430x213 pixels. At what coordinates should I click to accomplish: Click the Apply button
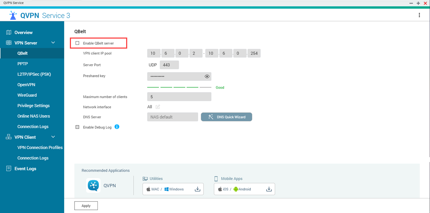point(86,205)
